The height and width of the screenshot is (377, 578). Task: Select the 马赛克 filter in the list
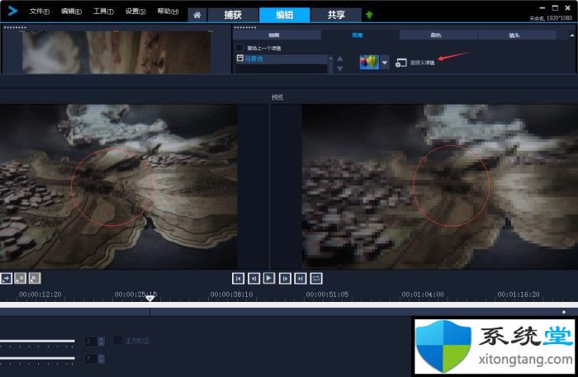click(282, 59)
